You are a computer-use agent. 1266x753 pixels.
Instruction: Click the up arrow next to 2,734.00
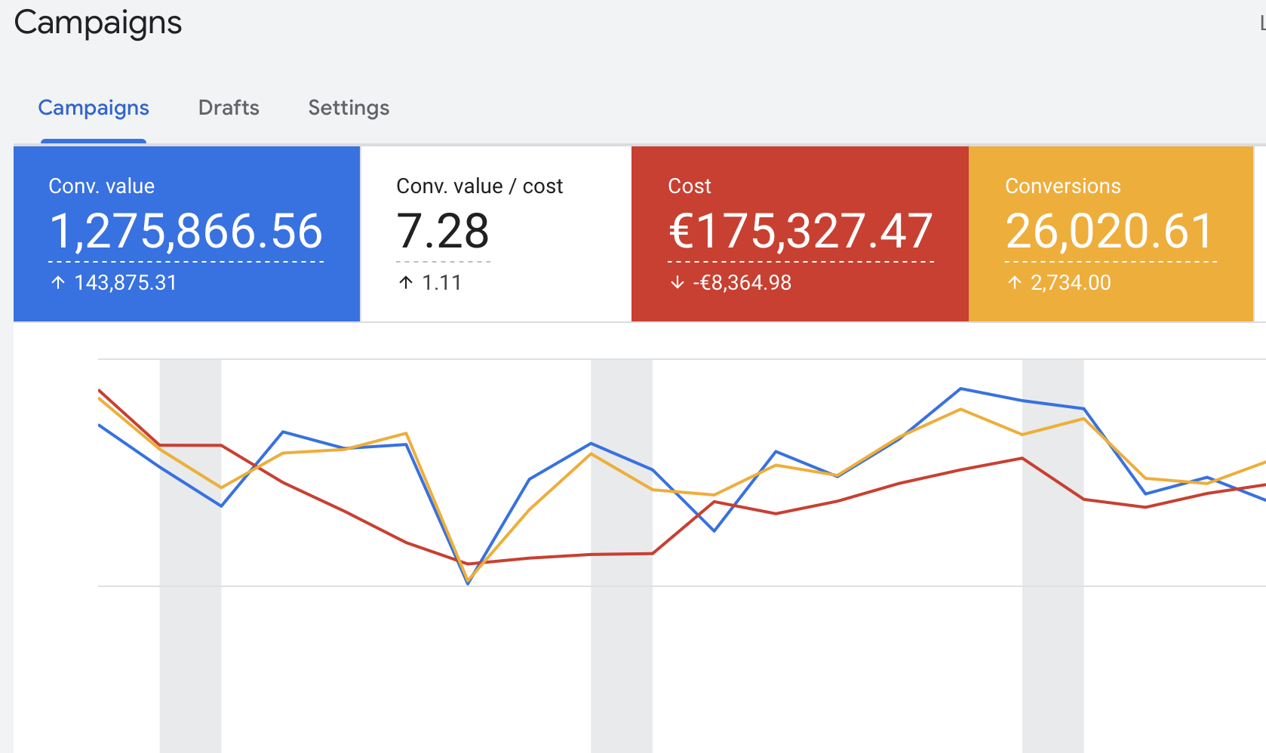pos(1015,283)
